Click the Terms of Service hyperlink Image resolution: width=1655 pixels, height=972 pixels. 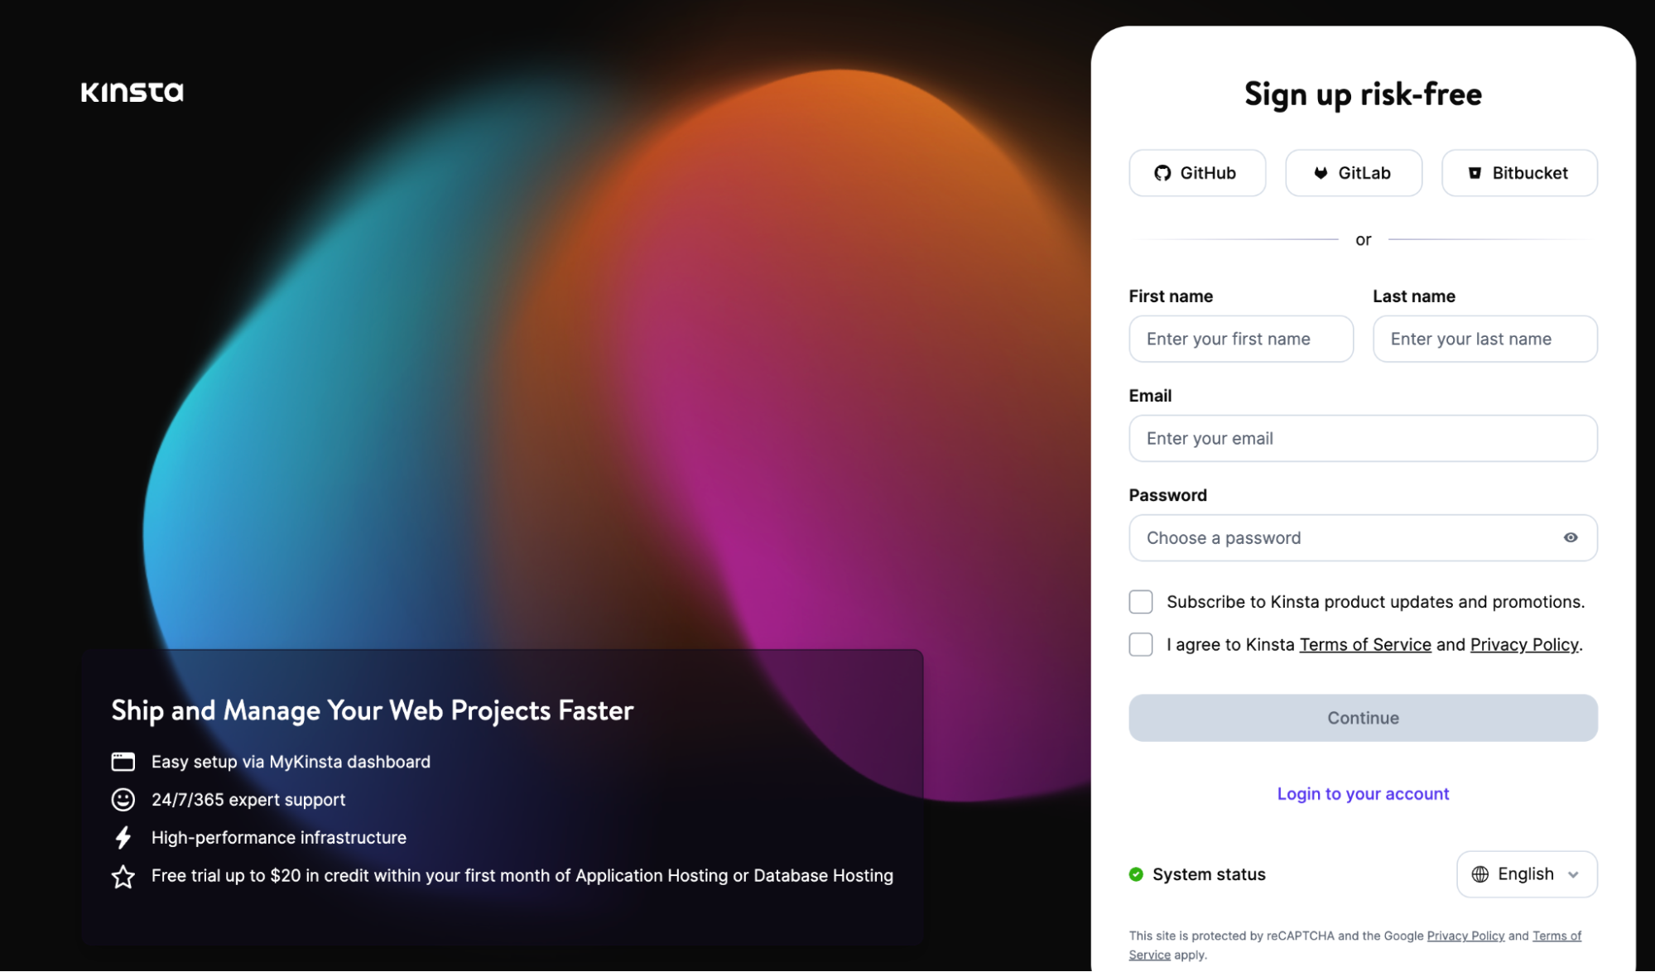pos(1364,643)
